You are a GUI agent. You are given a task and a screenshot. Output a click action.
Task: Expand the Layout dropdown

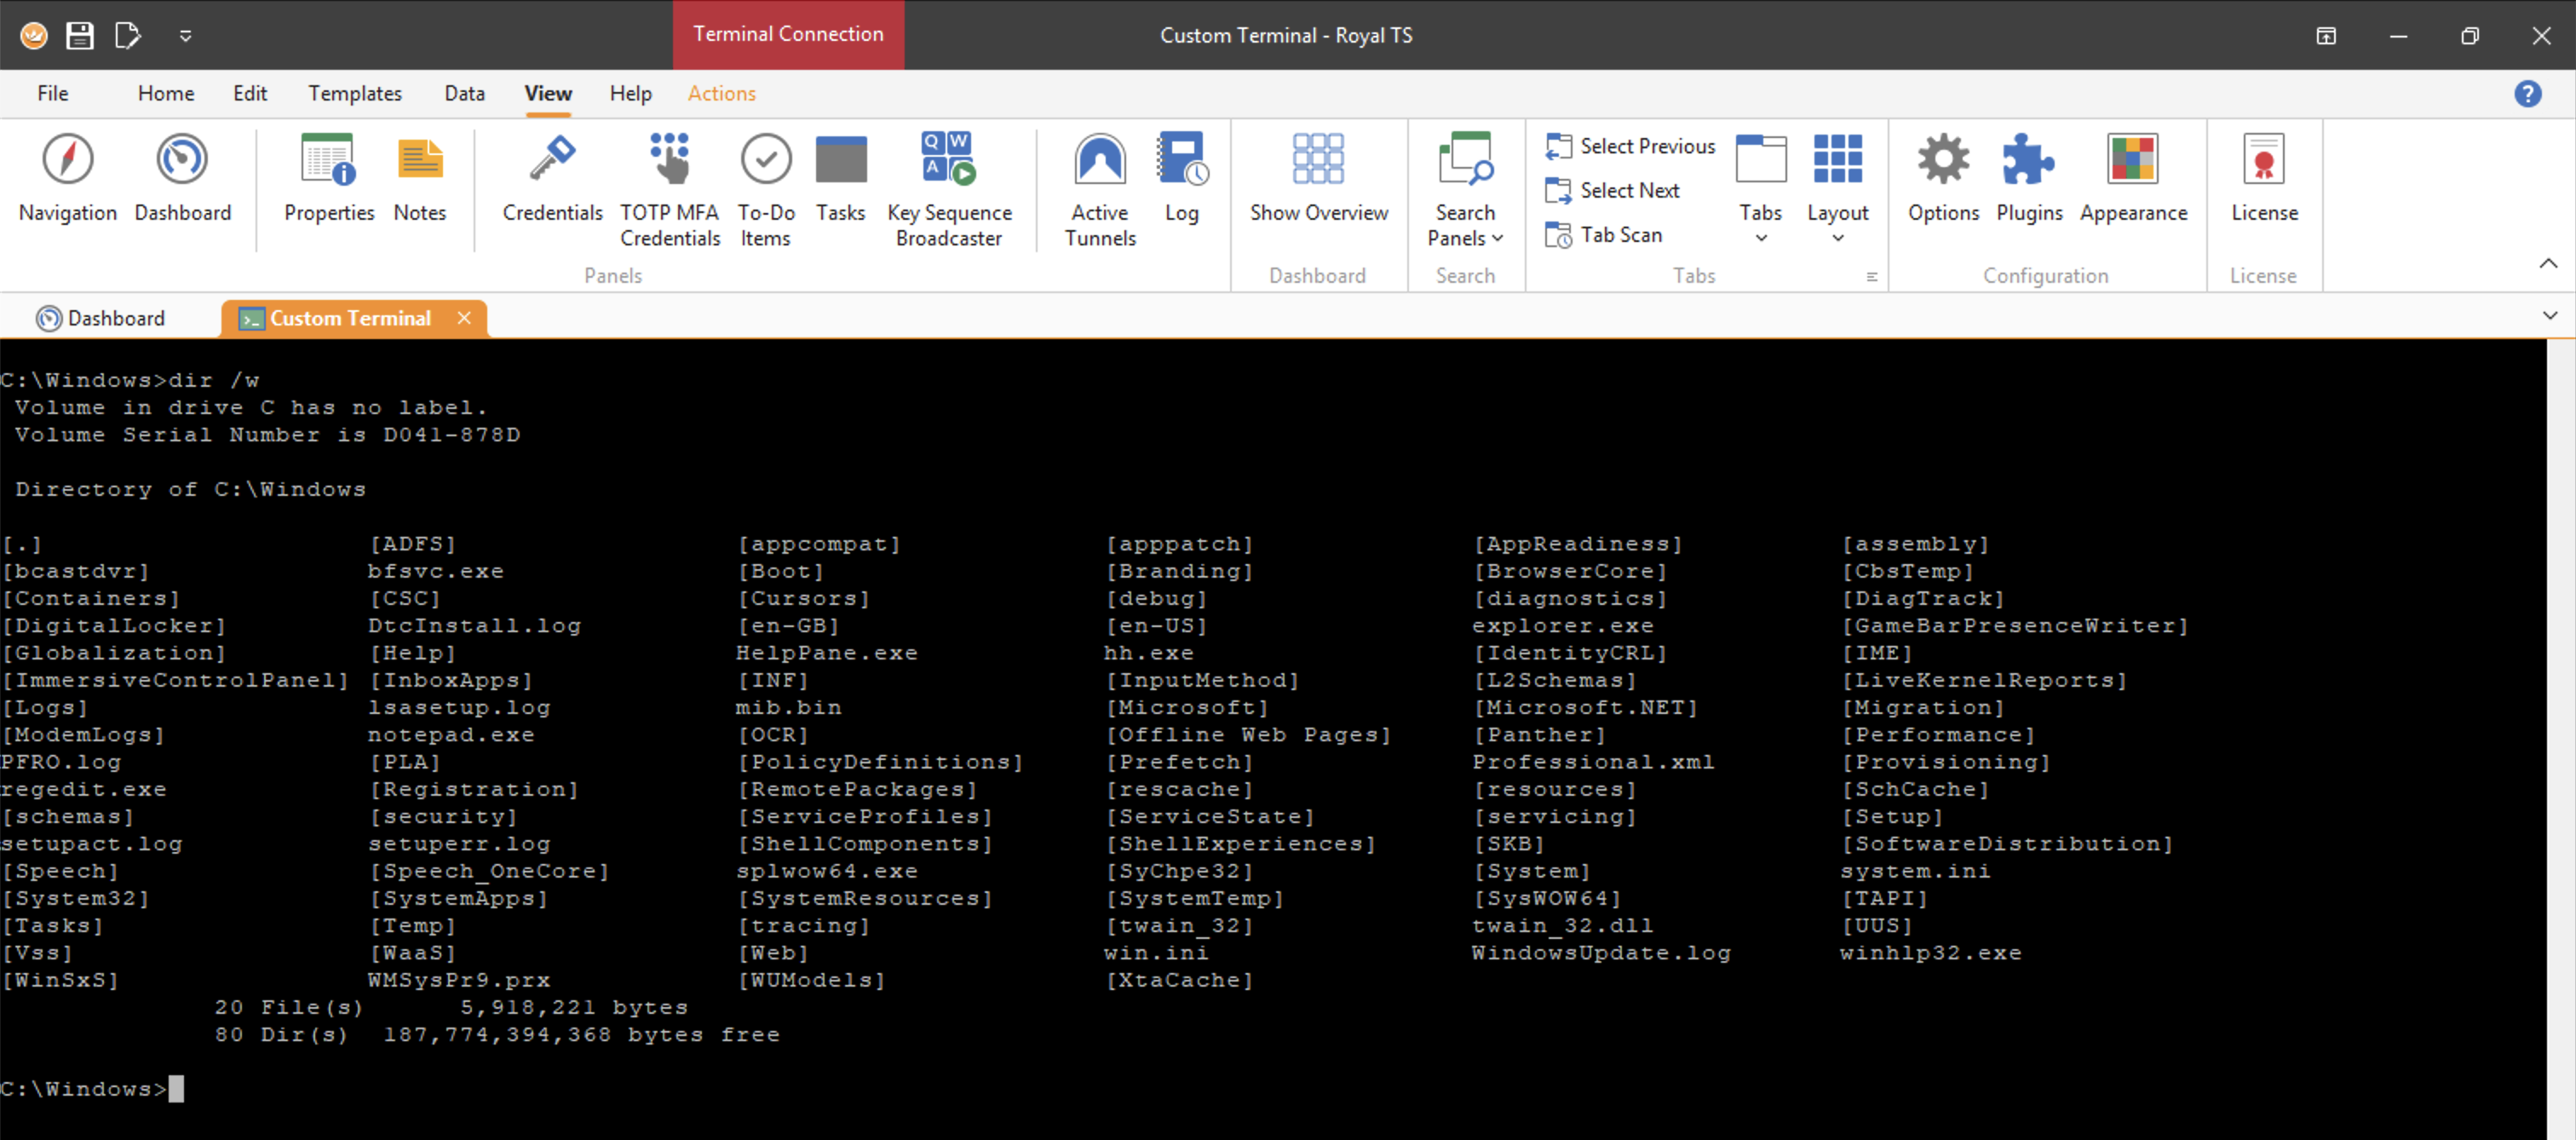pos(1837,191)
